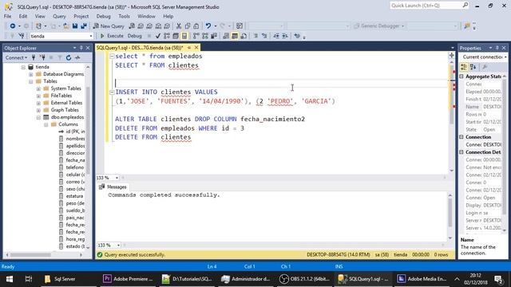Toggle Include Actual Execution Plan
Image resolution: width=511 pixels, height=287 pixels.
tap(196, 36)
